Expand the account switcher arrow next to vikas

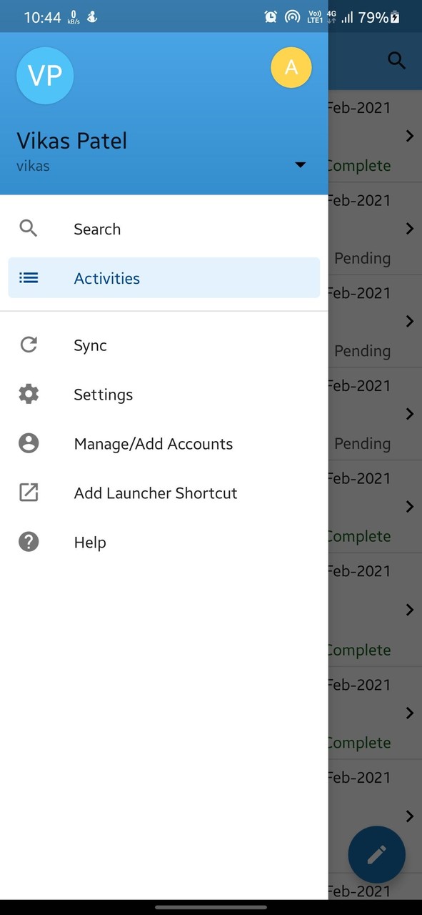click(300, 164)
